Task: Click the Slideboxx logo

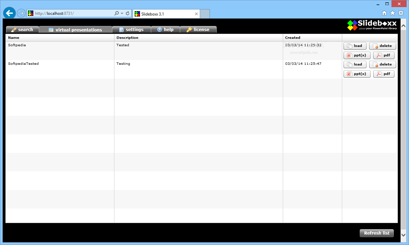Action: click(x=372, y=25)
